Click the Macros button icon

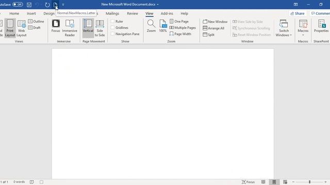tap(303, 25)
